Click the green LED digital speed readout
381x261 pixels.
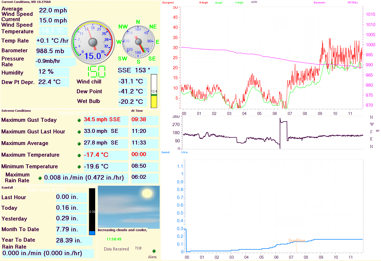[97, 72]
